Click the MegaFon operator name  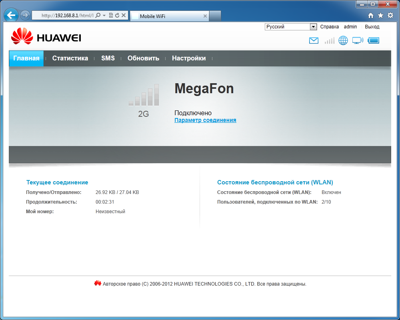(204, 88)
